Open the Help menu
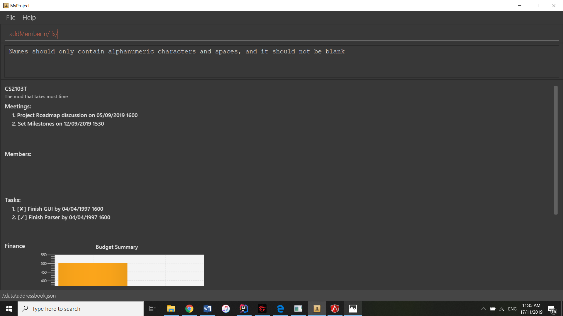563x316 pixels. click(29, 18)
